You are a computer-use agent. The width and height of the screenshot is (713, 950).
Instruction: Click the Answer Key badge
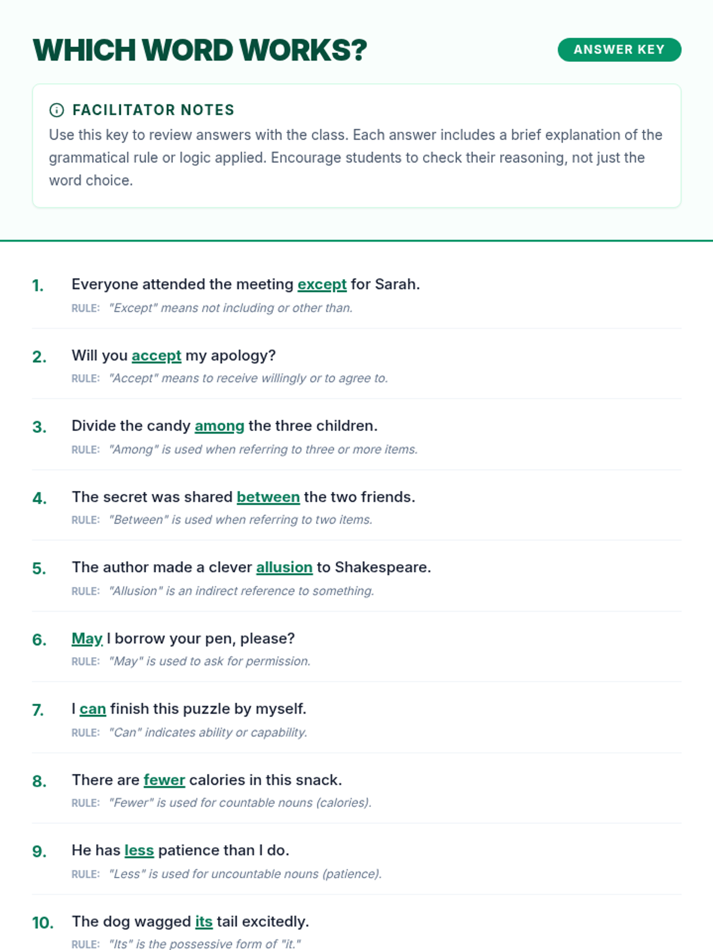tap(619, 50)
